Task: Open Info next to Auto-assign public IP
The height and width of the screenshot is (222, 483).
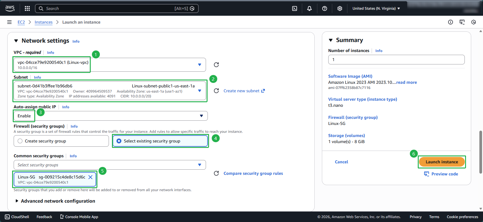Action: (x=66, y=107)
